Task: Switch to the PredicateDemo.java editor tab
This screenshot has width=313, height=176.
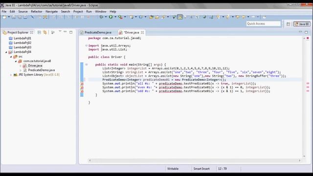Action: pos(96,32)
